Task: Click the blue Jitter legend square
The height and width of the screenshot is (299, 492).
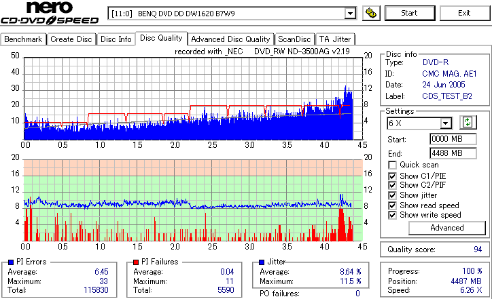Action: click(x=262, y=262)
